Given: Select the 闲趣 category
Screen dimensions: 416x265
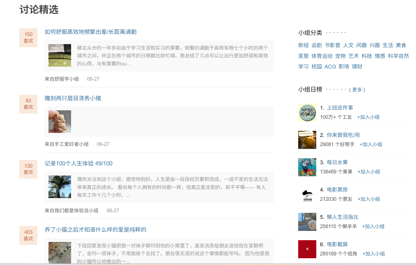Looking at the screenshot, I should [x=361, y=45].
